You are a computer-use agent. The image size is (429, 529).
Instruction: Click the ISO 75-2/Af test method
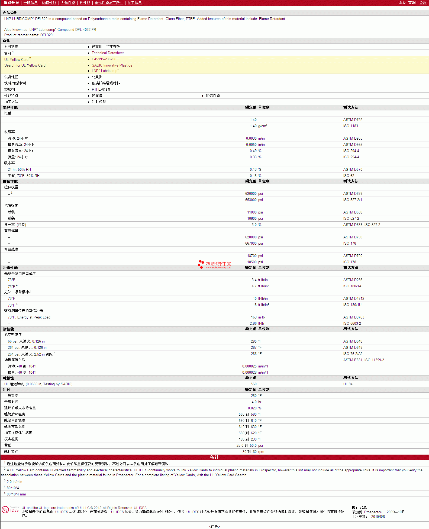[x=352, y=354]
